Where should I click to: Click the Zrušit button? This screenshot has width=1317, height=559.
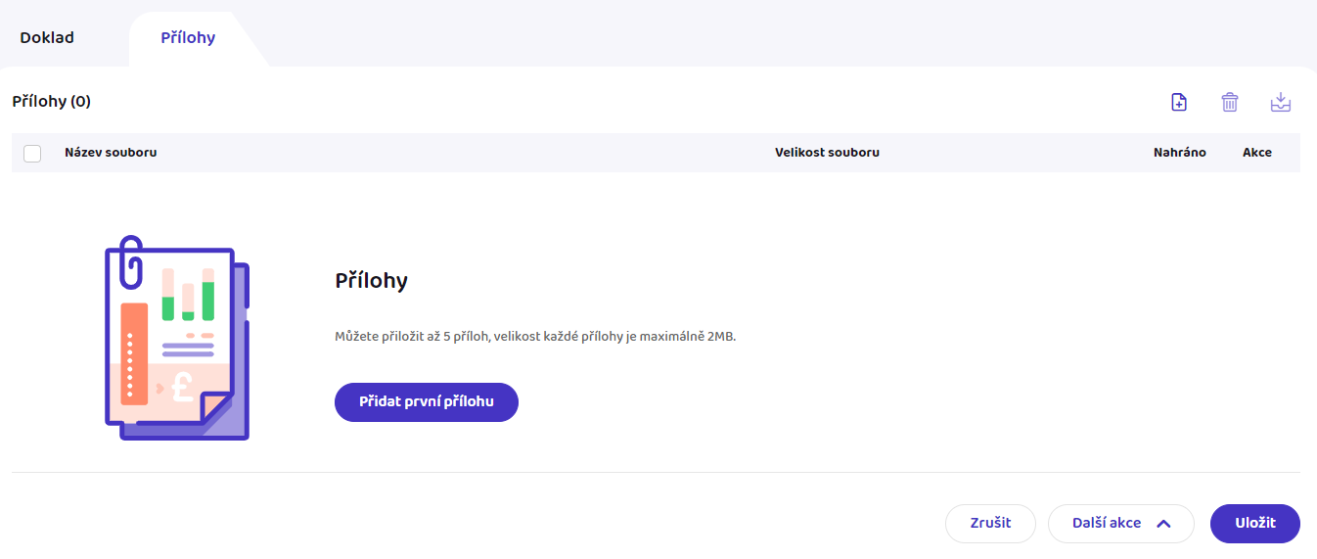[x=990, y=523]
